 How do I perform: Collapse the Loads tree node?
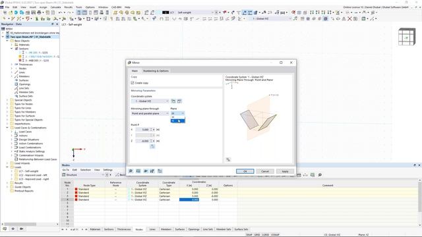click(7, 167)
